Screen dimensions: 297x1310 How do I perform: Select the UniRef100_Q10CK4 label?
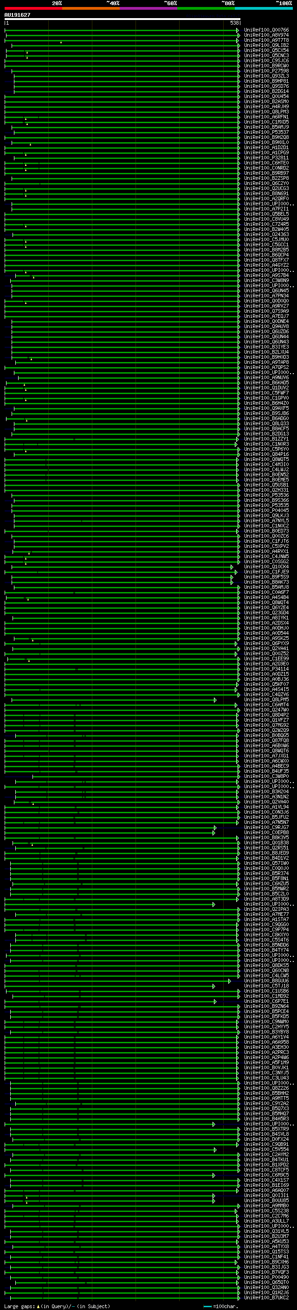click(x=266, y=566)
